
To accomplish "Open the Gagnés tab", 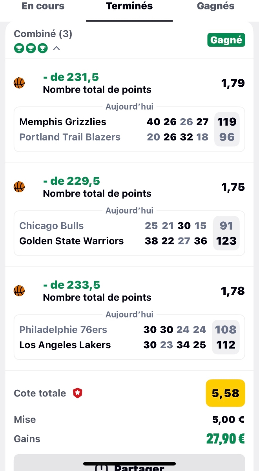I will 215,6.
